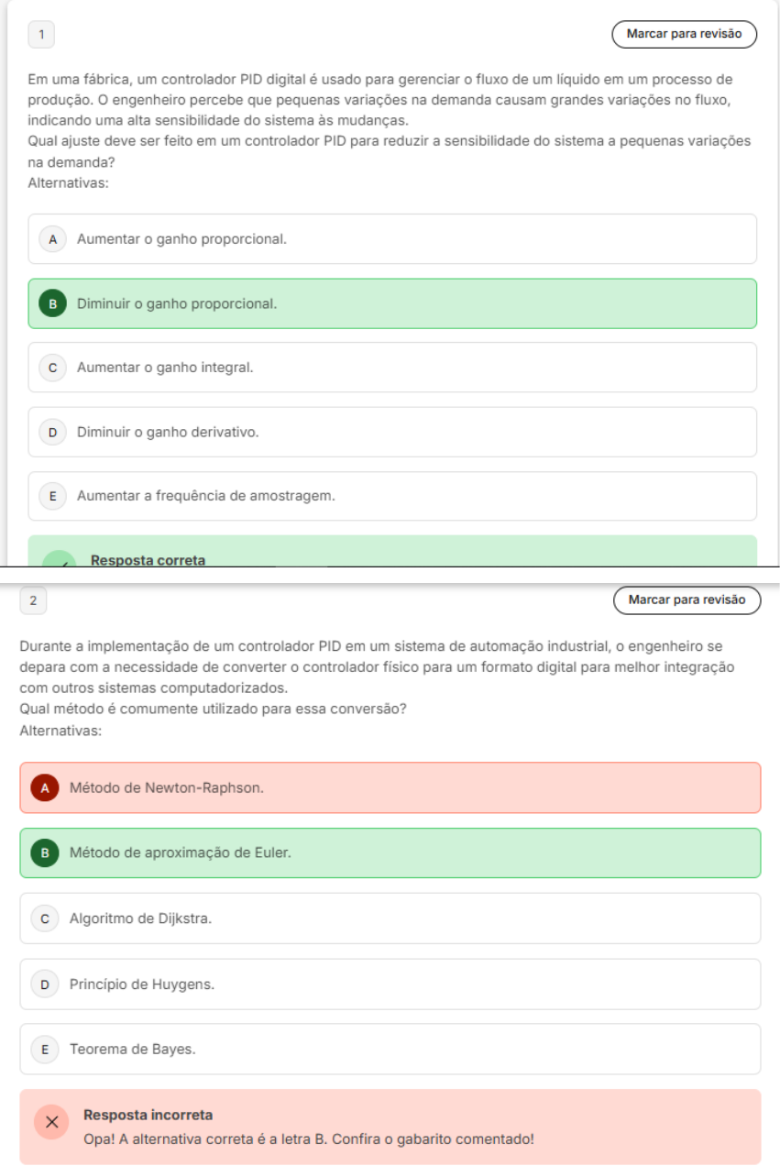Image resolution: width=780 pixels, height=1166 pixels.
Task: Click the E circle beside Teorema de Bayes
Action: [44, 1049]
